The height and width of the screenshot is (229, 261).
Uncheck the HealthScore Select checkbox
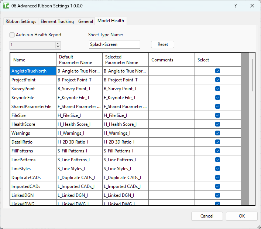tap(217, 124)
